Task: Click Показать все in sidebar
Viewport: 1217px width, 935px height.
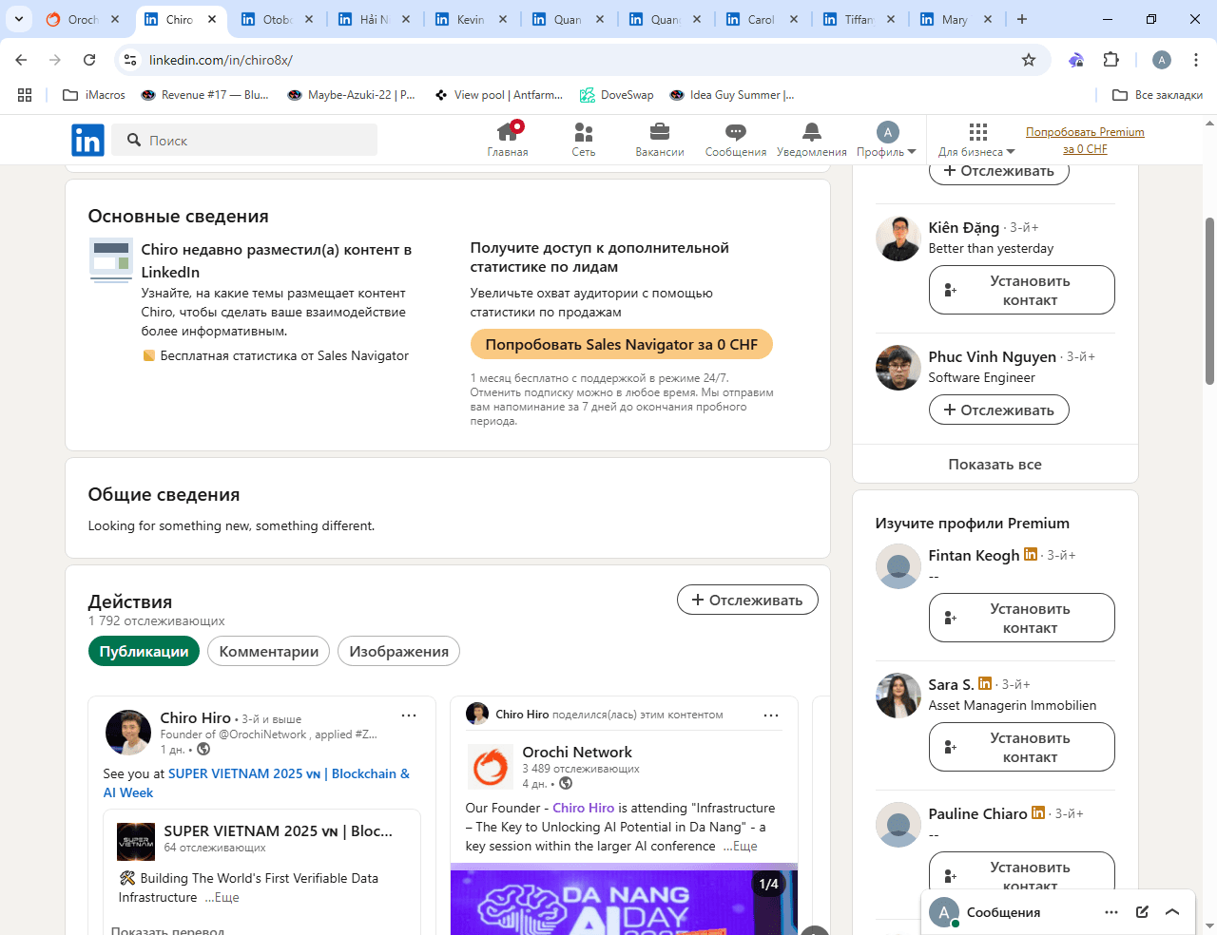Action: (995, 464)
